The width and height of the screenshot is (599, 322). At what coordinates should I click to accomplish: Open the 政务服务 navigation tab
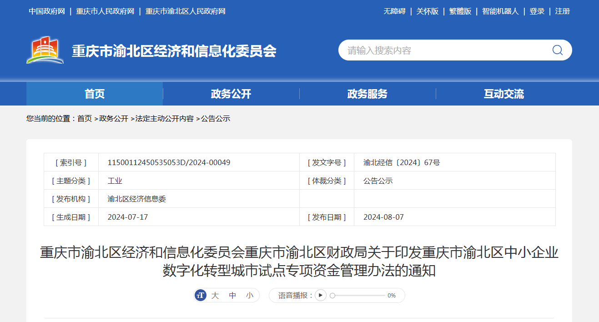click(x=367, y=94)
